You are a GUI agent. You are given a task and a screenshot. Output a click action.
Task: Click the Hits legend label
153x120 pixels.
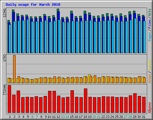[x=150, y=12]
